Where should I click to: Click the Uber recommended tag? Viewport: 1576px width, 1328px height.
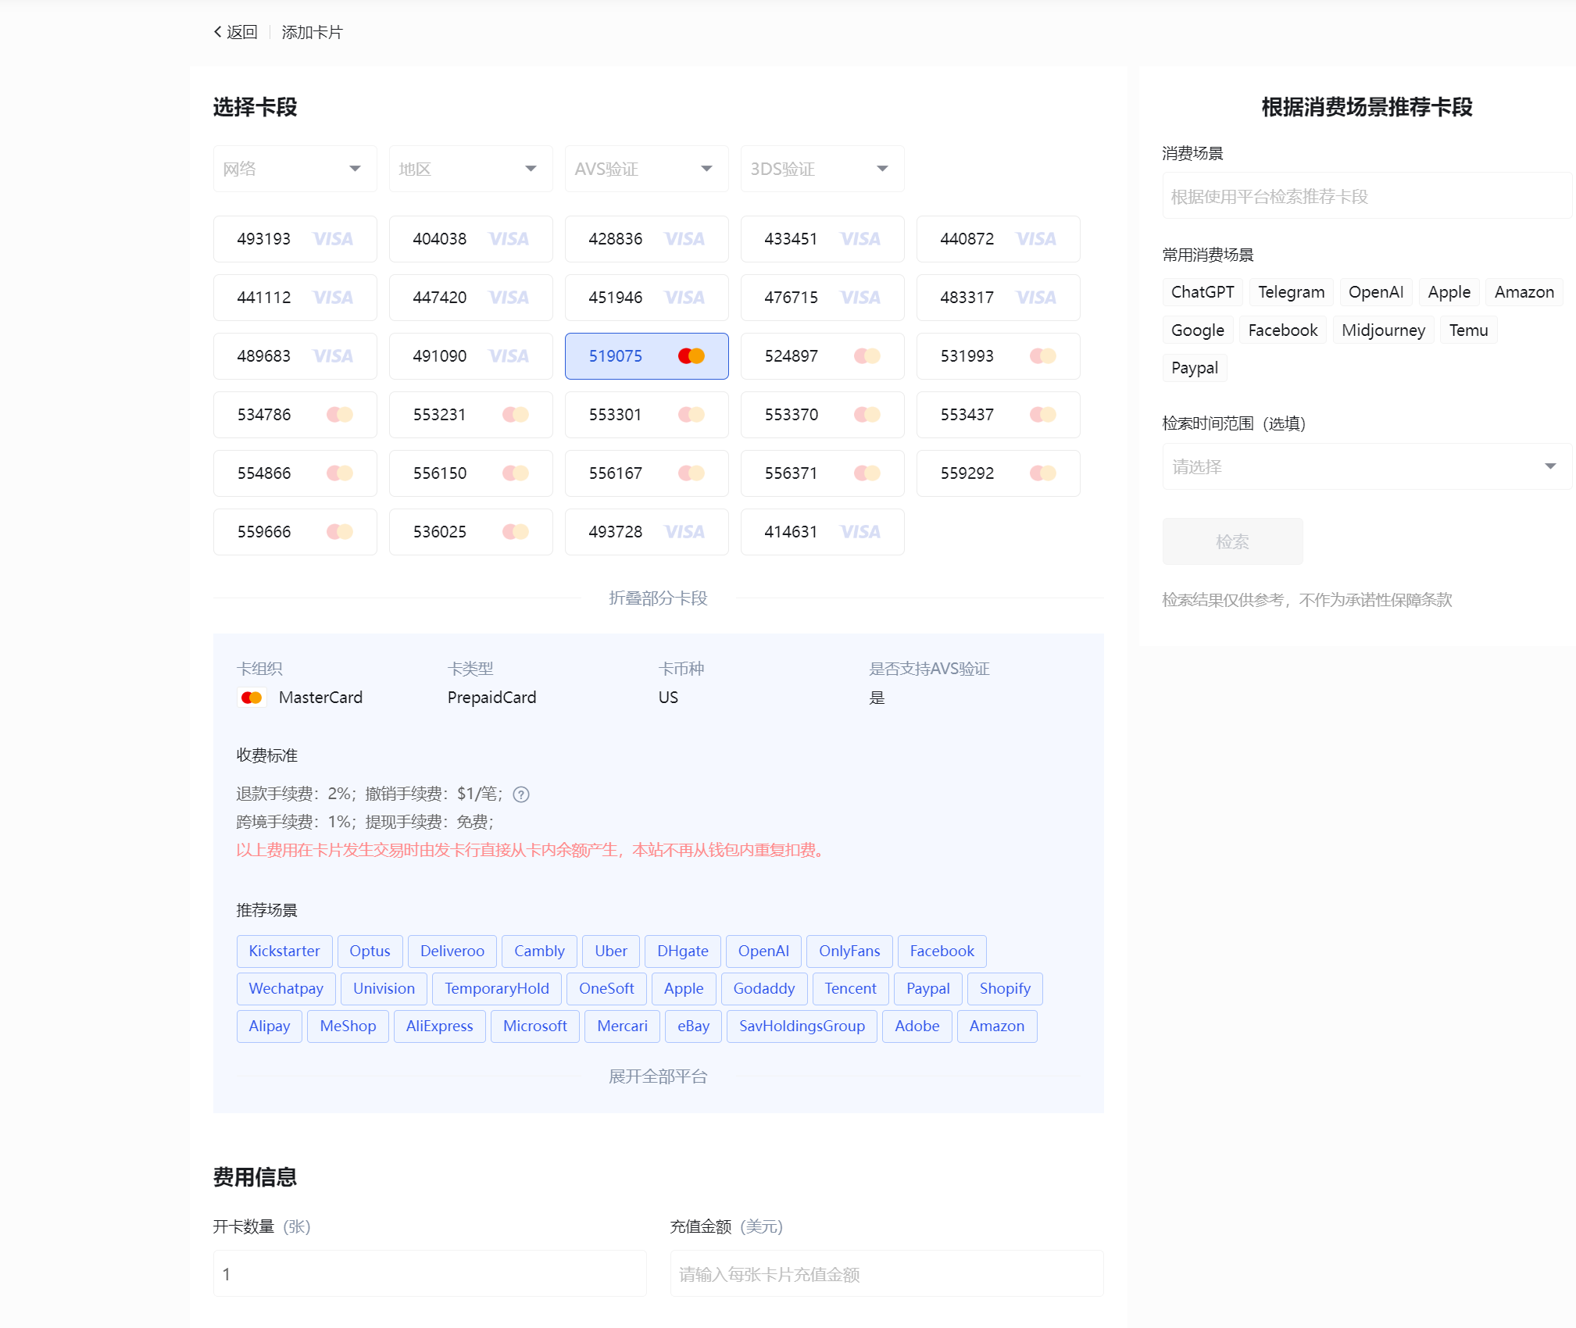point(611,951)
